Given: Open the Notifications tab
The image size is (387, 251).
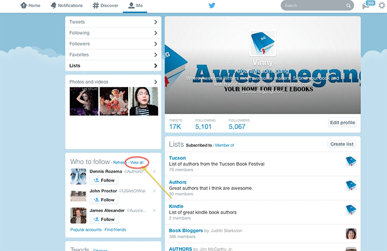Looking at the screenshot, I should click(x=66, y=6).
